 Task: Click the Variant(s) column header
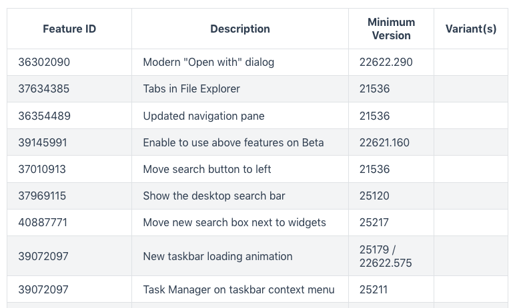pos(471,29)
